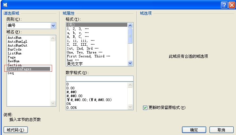Choose i, ii, iii format
Viewport: 236px width, 135px height.
point(81,40)
